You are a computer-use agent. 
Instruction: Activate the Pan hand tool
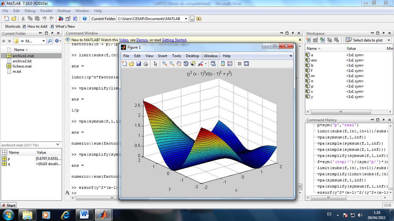point(179,64)
